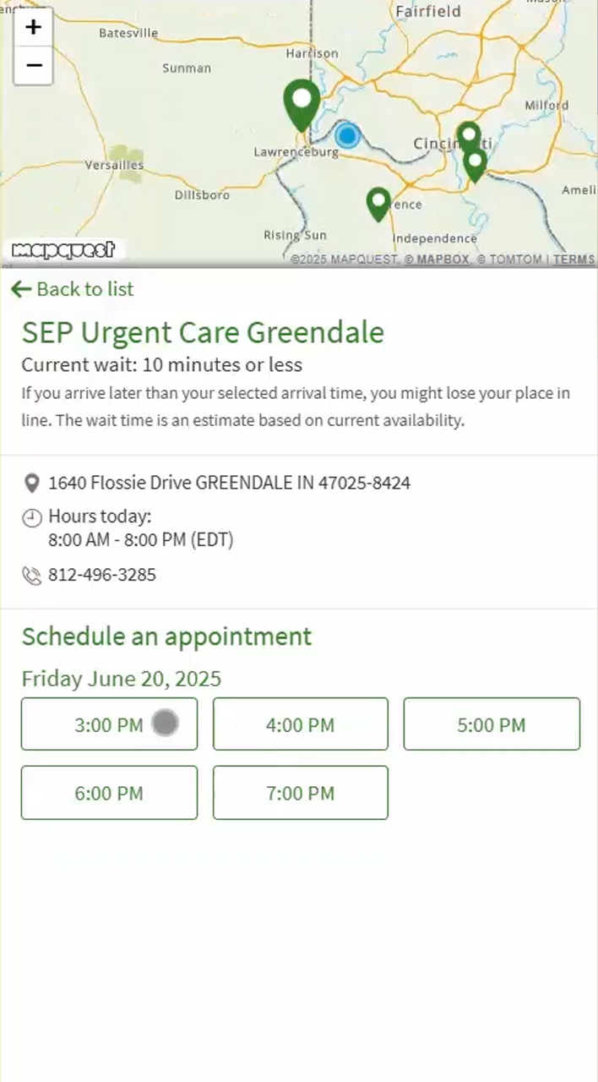598x1082 pixels.
Task: Schedule the 7:00 PM appointment
Action: 300,793
